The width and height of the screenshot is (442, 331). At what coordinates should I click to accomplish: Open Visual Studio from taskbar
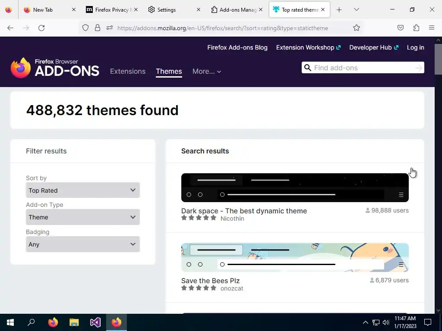point(95,322)
